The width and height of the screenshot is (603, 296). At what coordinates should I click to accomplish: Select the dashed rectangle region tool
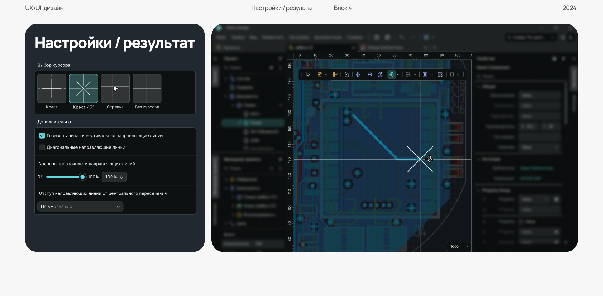coord(452,75)
